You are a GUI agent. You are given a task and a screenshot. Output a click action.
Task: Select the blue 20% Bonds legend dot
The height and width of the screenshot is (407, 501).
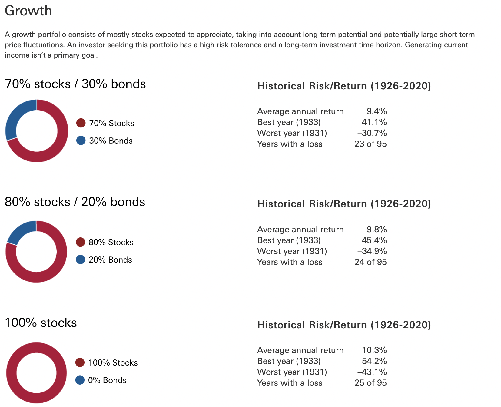[x=80, y=260]
